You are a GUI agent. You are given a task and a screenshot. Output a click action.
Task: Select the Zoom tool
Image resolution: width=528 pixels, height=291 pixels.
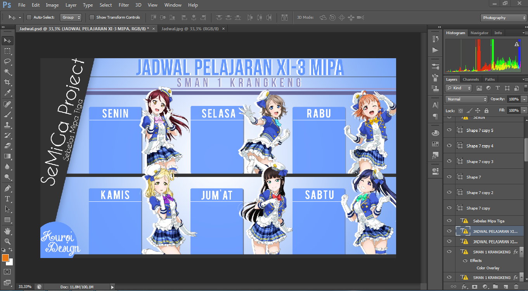click(7, 241)
